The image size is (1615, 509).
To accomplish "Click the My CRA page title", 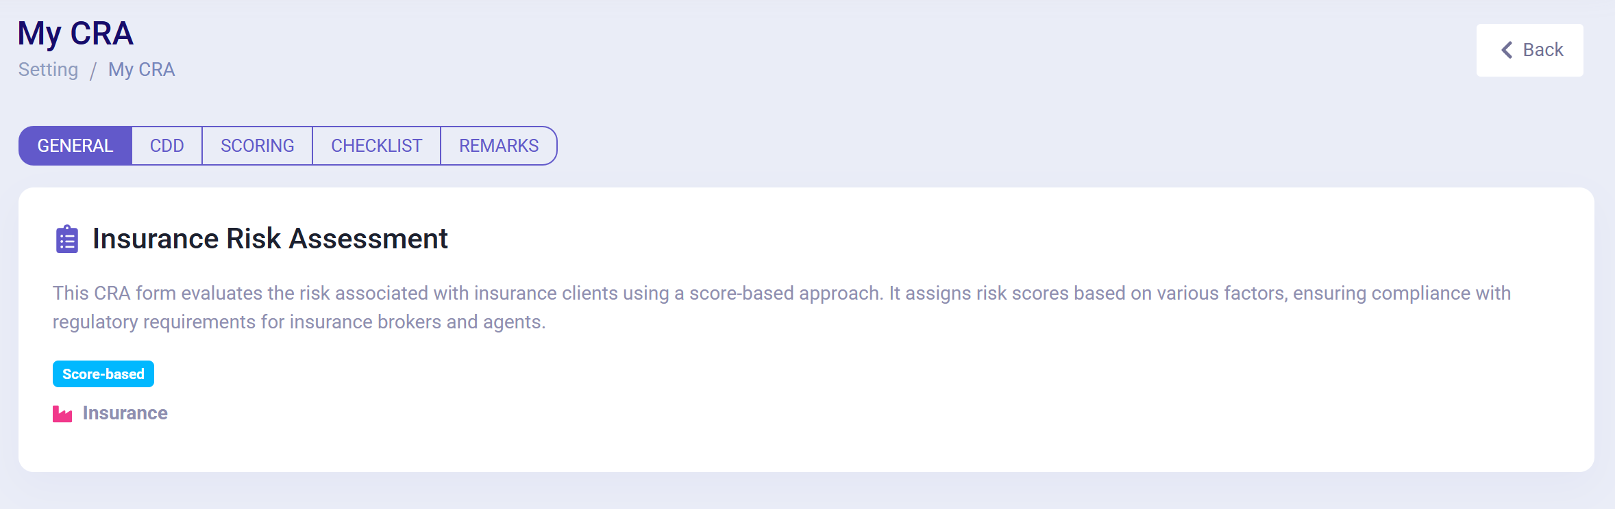I will (75, 34).
